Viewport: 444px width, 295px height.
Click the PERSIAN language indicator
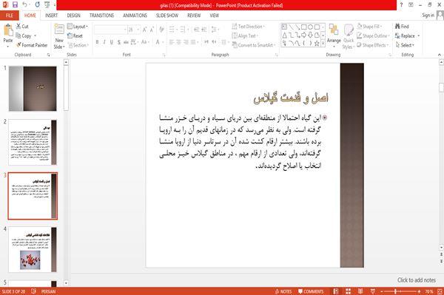(48, 291)
